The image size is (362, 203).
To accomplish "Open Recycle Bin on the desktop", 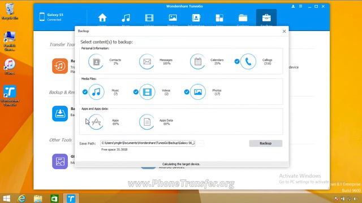I will click(x=10, y=11).
